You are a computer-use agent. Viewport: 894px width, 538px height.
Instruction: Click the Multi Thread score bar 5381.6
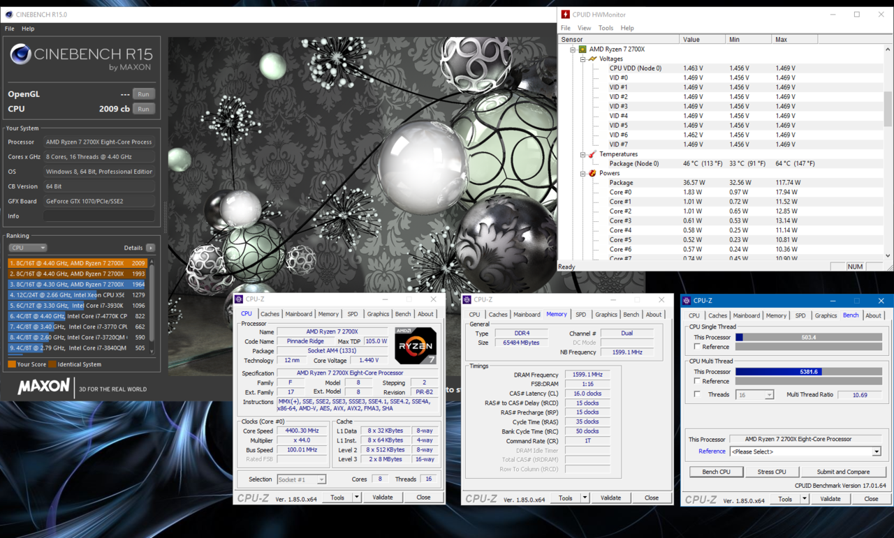pos(809,372)
